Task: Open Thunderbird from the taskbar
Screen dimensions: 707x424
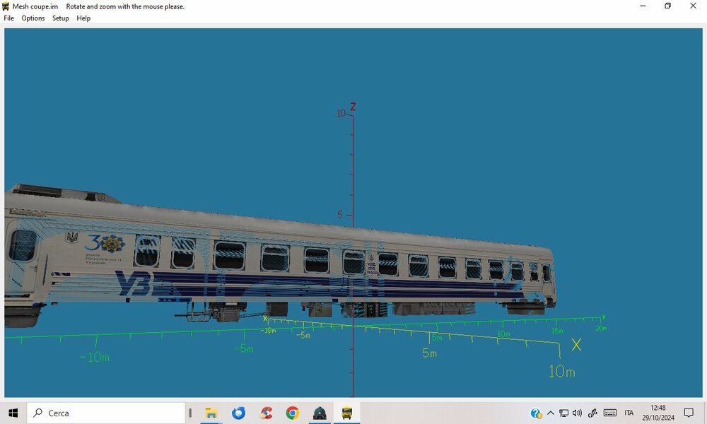Action: click(238, 413)
